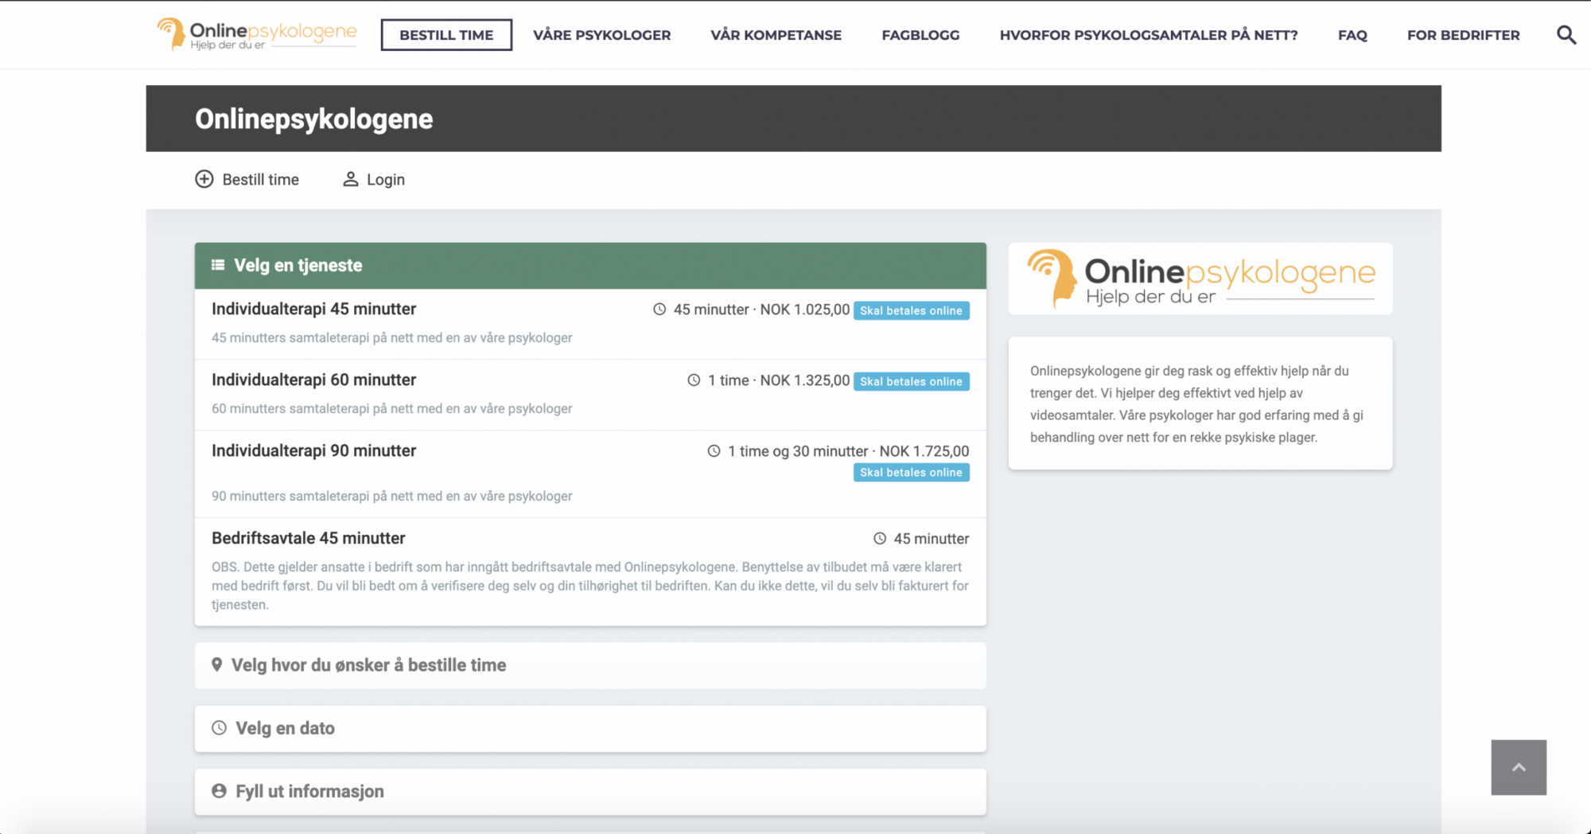Click Skal betales online badge for 45 minutter
Viewport: 1591px width, 834px height.
click(x=911, y=310)
